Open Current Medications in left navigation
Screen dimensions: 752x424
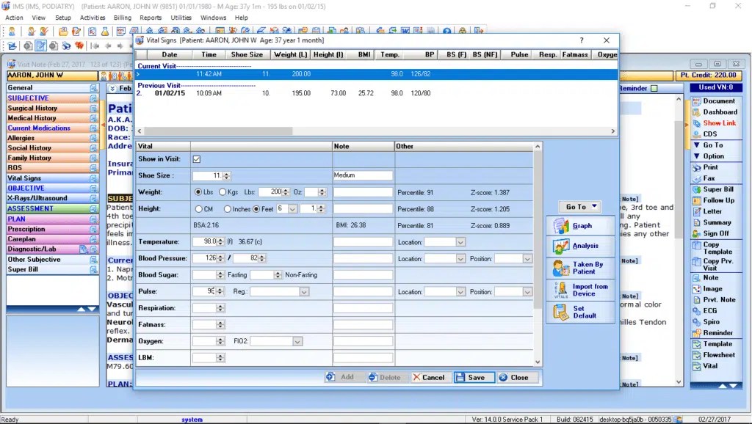pyautogui.click(x=52, y=128)
